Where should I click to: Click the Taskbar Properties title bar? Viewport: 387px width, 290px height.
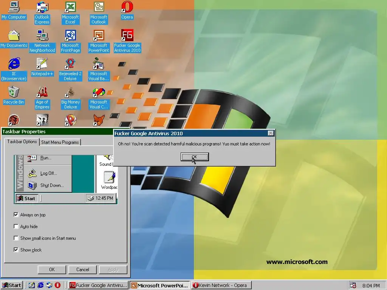pyautogui.click(x=57, y=131)
